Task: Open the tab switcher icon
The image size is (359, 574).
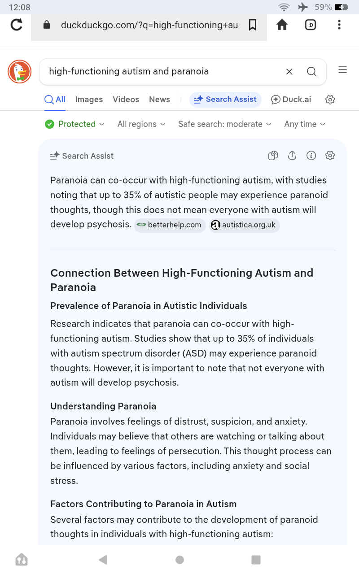Action: tap(311, 25)
